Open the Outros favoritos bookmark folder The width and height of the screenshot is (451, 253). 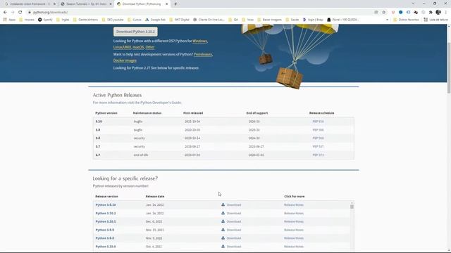[x=406, y=20]
